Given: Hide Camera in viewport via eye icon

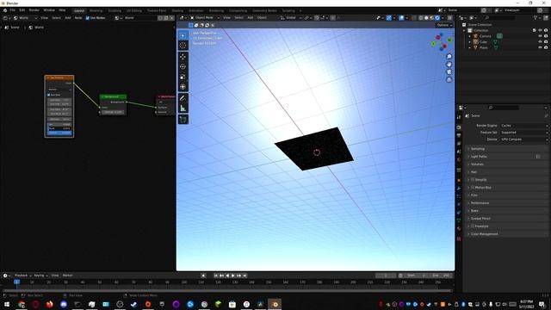Looking at the screenshot, I should point(540,36).
